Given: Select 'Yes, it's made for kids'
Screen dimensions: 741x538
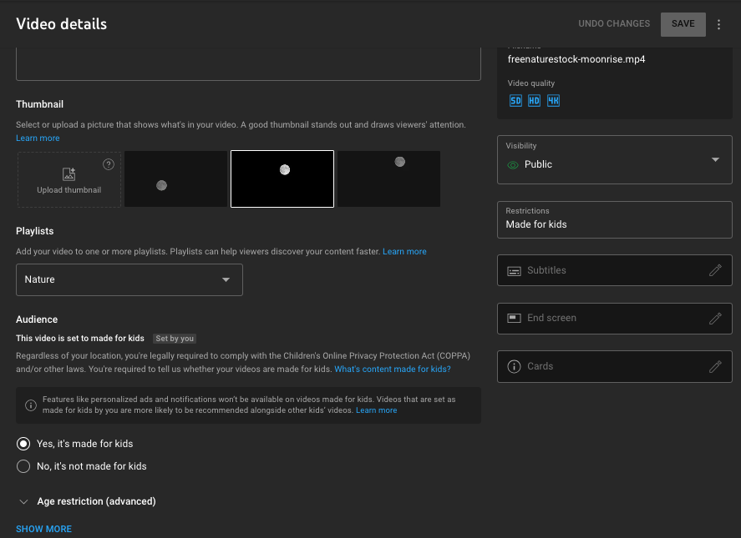Looking at the screenshot, I should [x=23, y=444].
